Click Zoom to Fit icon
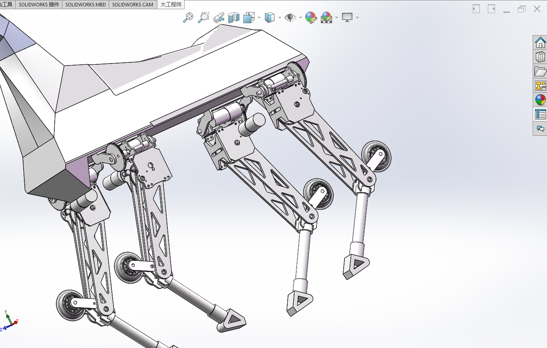This screenshot has height=348, width=547. tap(188, 17)
